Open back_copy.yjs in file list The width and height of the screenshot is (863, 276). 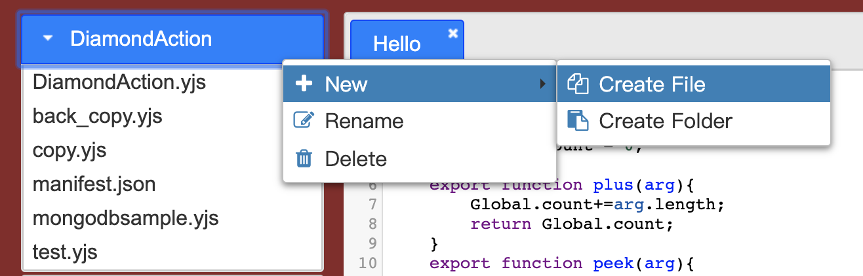point(97,116)
